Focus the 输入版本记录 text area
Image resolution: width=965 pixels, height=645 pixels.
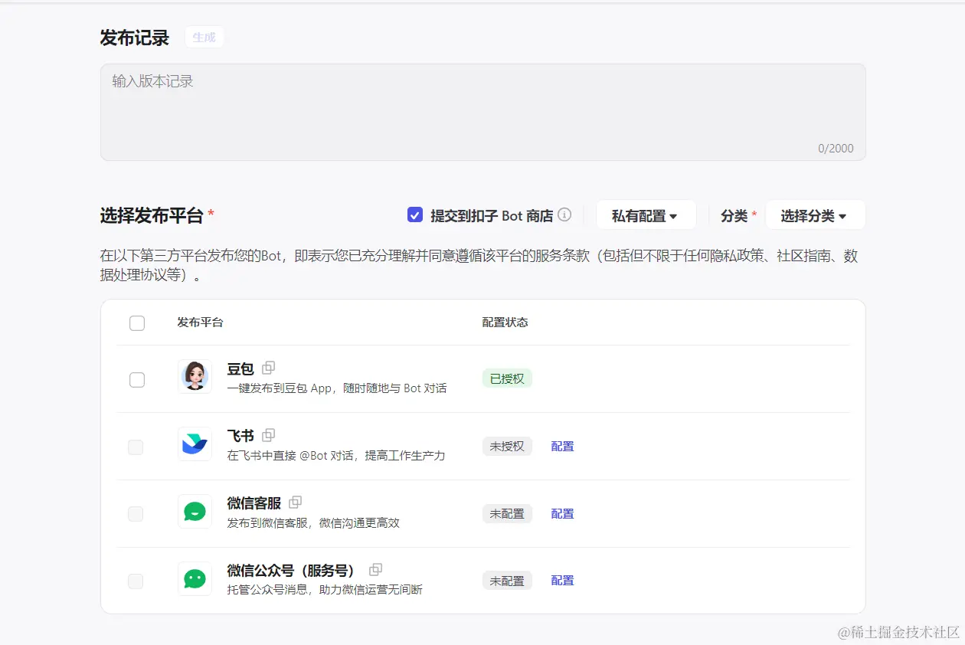[x=483, y=112]
